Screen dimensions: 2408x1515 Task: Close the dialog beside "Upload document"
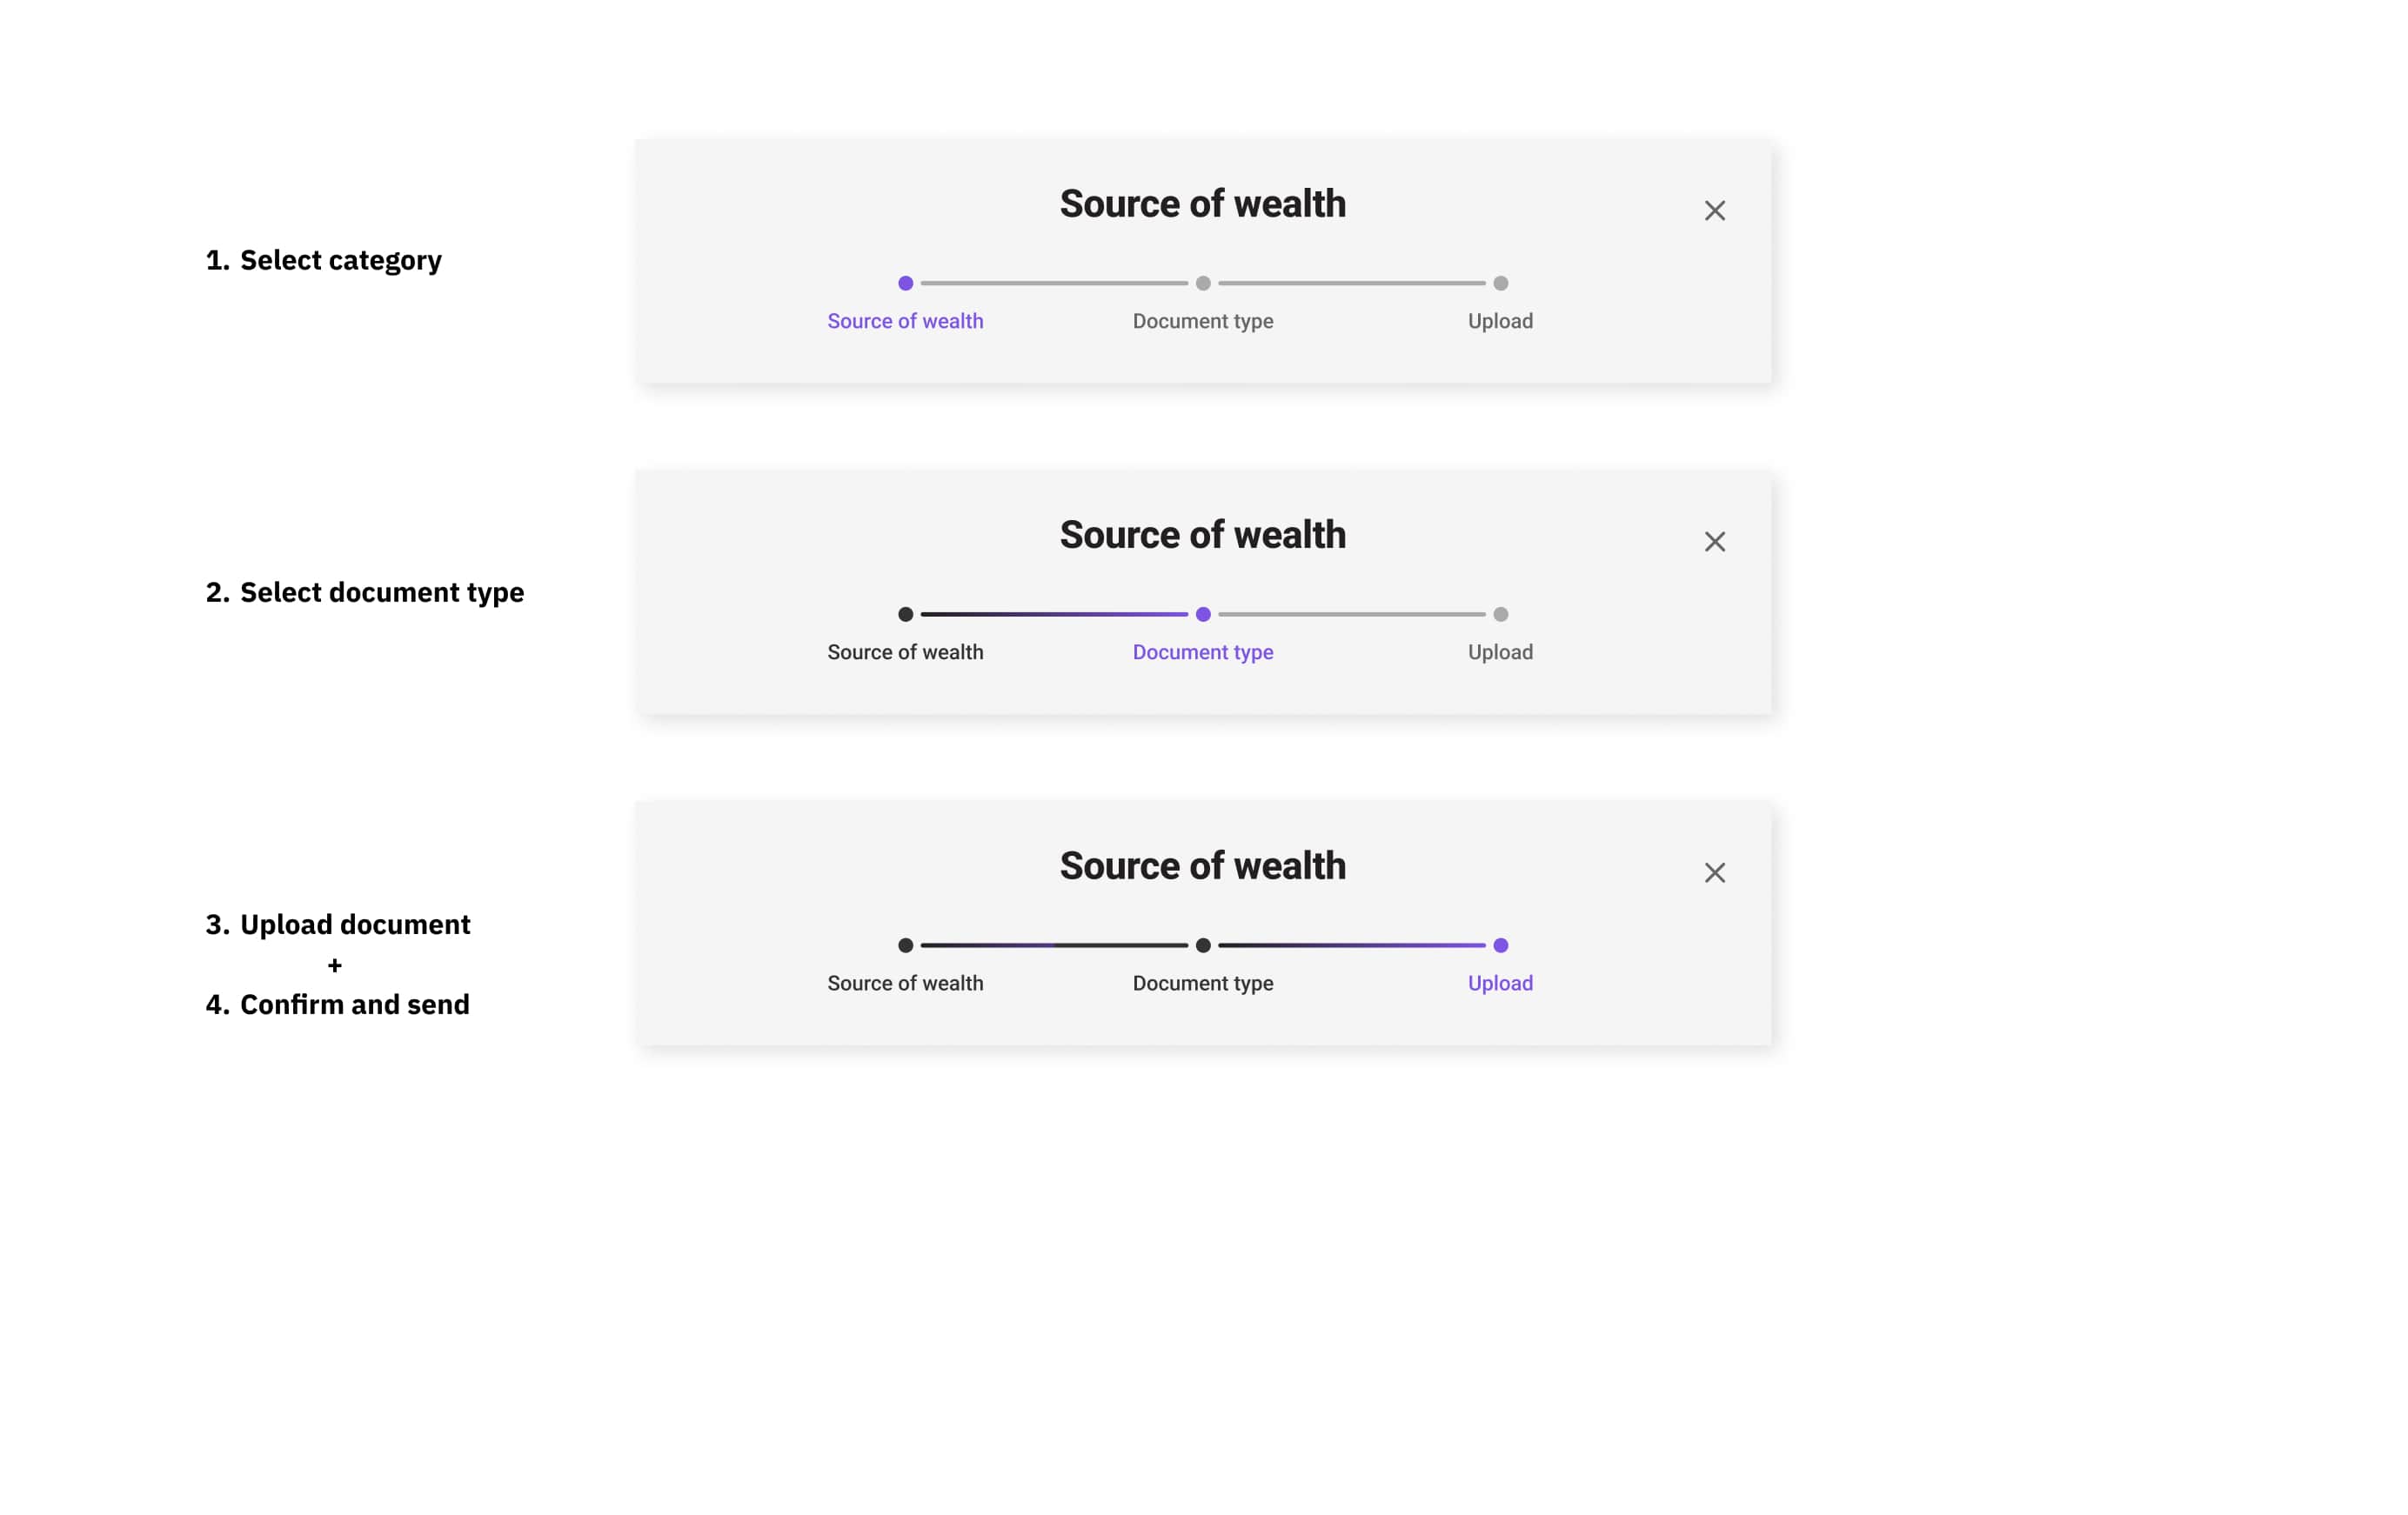[x=1714, y=873]
